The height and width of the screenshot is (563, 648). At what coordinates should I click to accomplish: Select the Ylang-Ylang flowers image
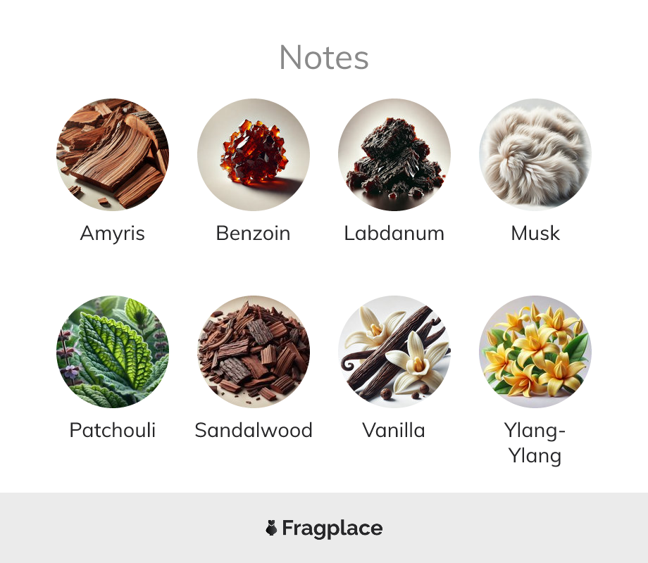pos(535,351)
